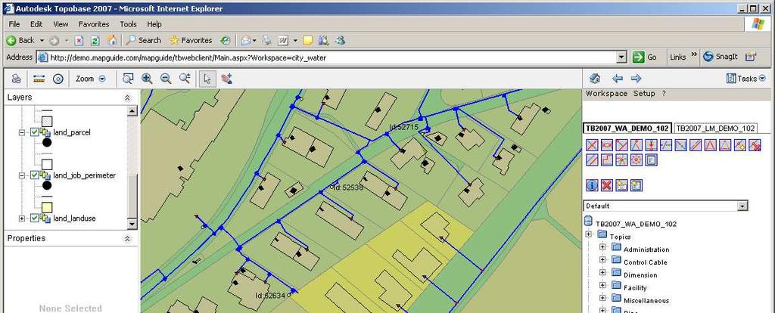This screenshot has height=313, width=775.
Task: Click the blue Info icon
Action: (x=592, y=185)
